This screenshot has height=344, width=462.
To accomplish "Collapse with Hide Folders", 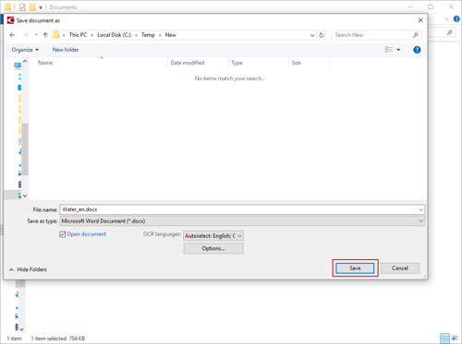I will pyautogui.click(x=28, y=269).
